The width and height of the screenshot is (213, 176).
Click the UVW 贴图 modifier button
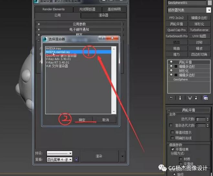[199, 36]
